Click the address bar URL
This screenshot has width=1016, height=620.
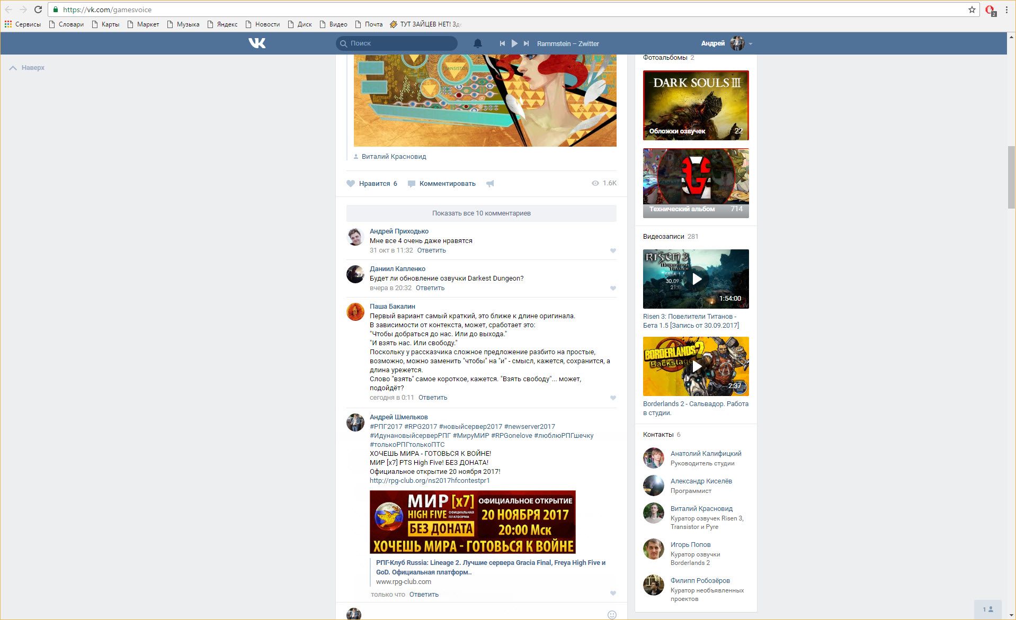(107, 10)
